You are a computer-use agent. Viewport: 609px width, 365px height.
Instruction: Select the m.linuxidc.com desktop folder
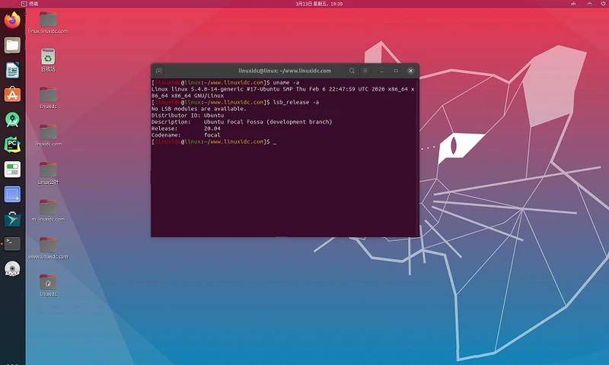point(48,210)
